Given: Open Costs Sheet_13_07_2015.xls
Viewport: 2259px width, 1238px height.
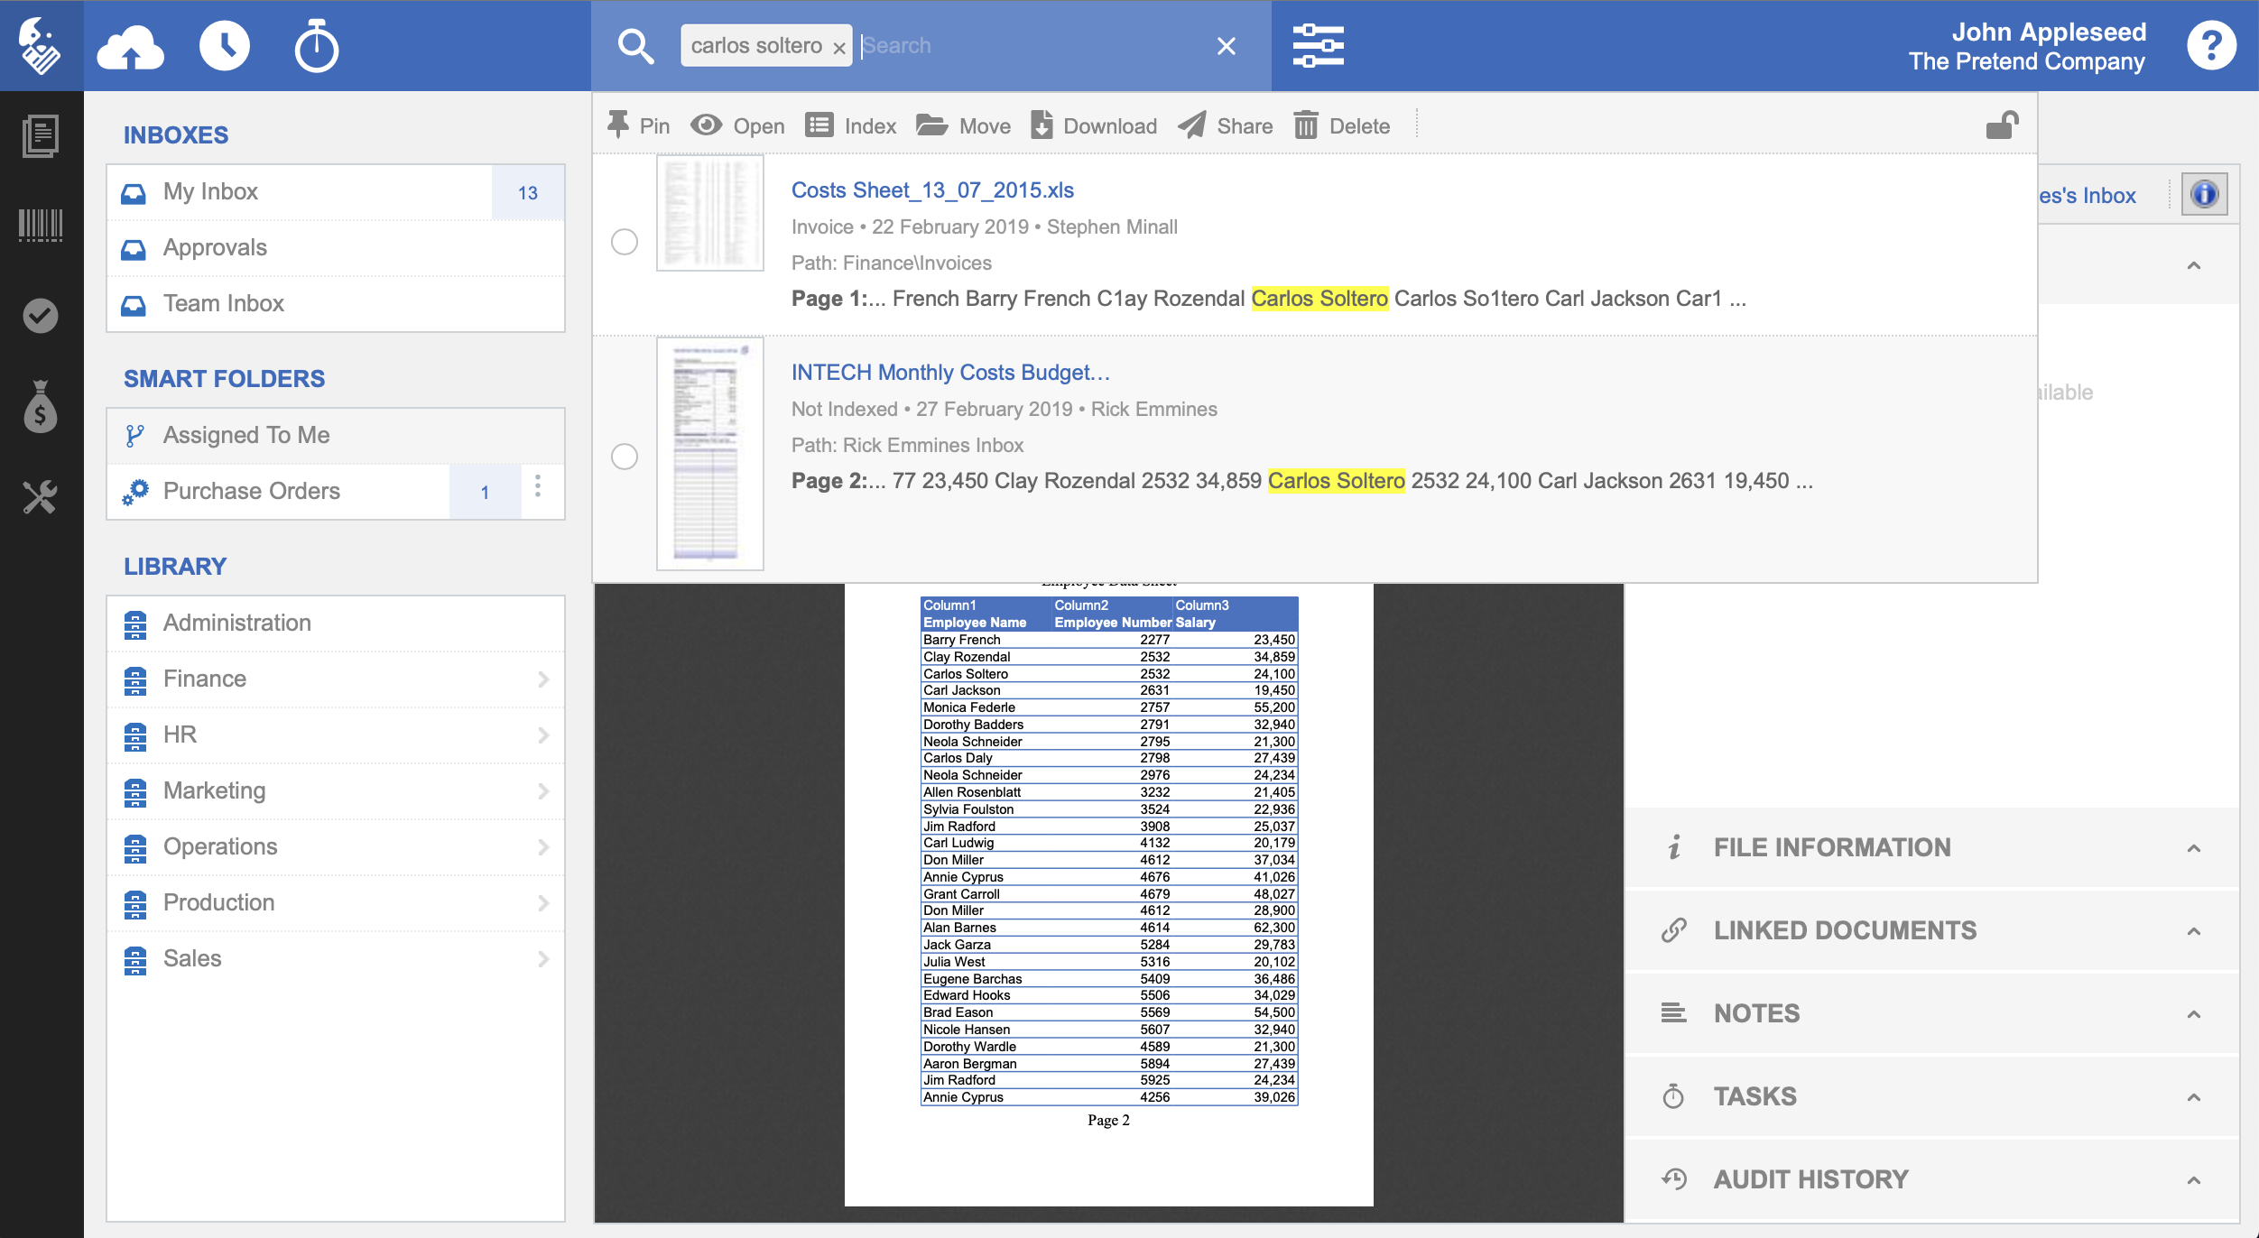Looking at the screenshot, I should click(932, 190).
